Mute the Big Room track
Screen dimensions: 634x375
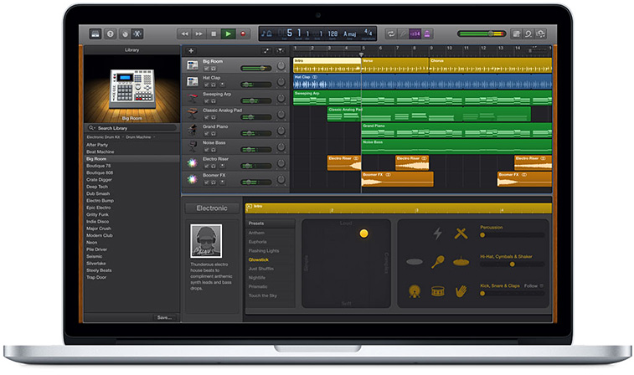tap(206, 69)
